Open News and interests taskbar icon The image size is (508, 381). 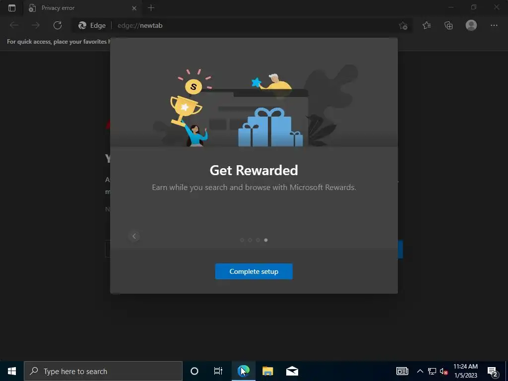coord(402,371)
